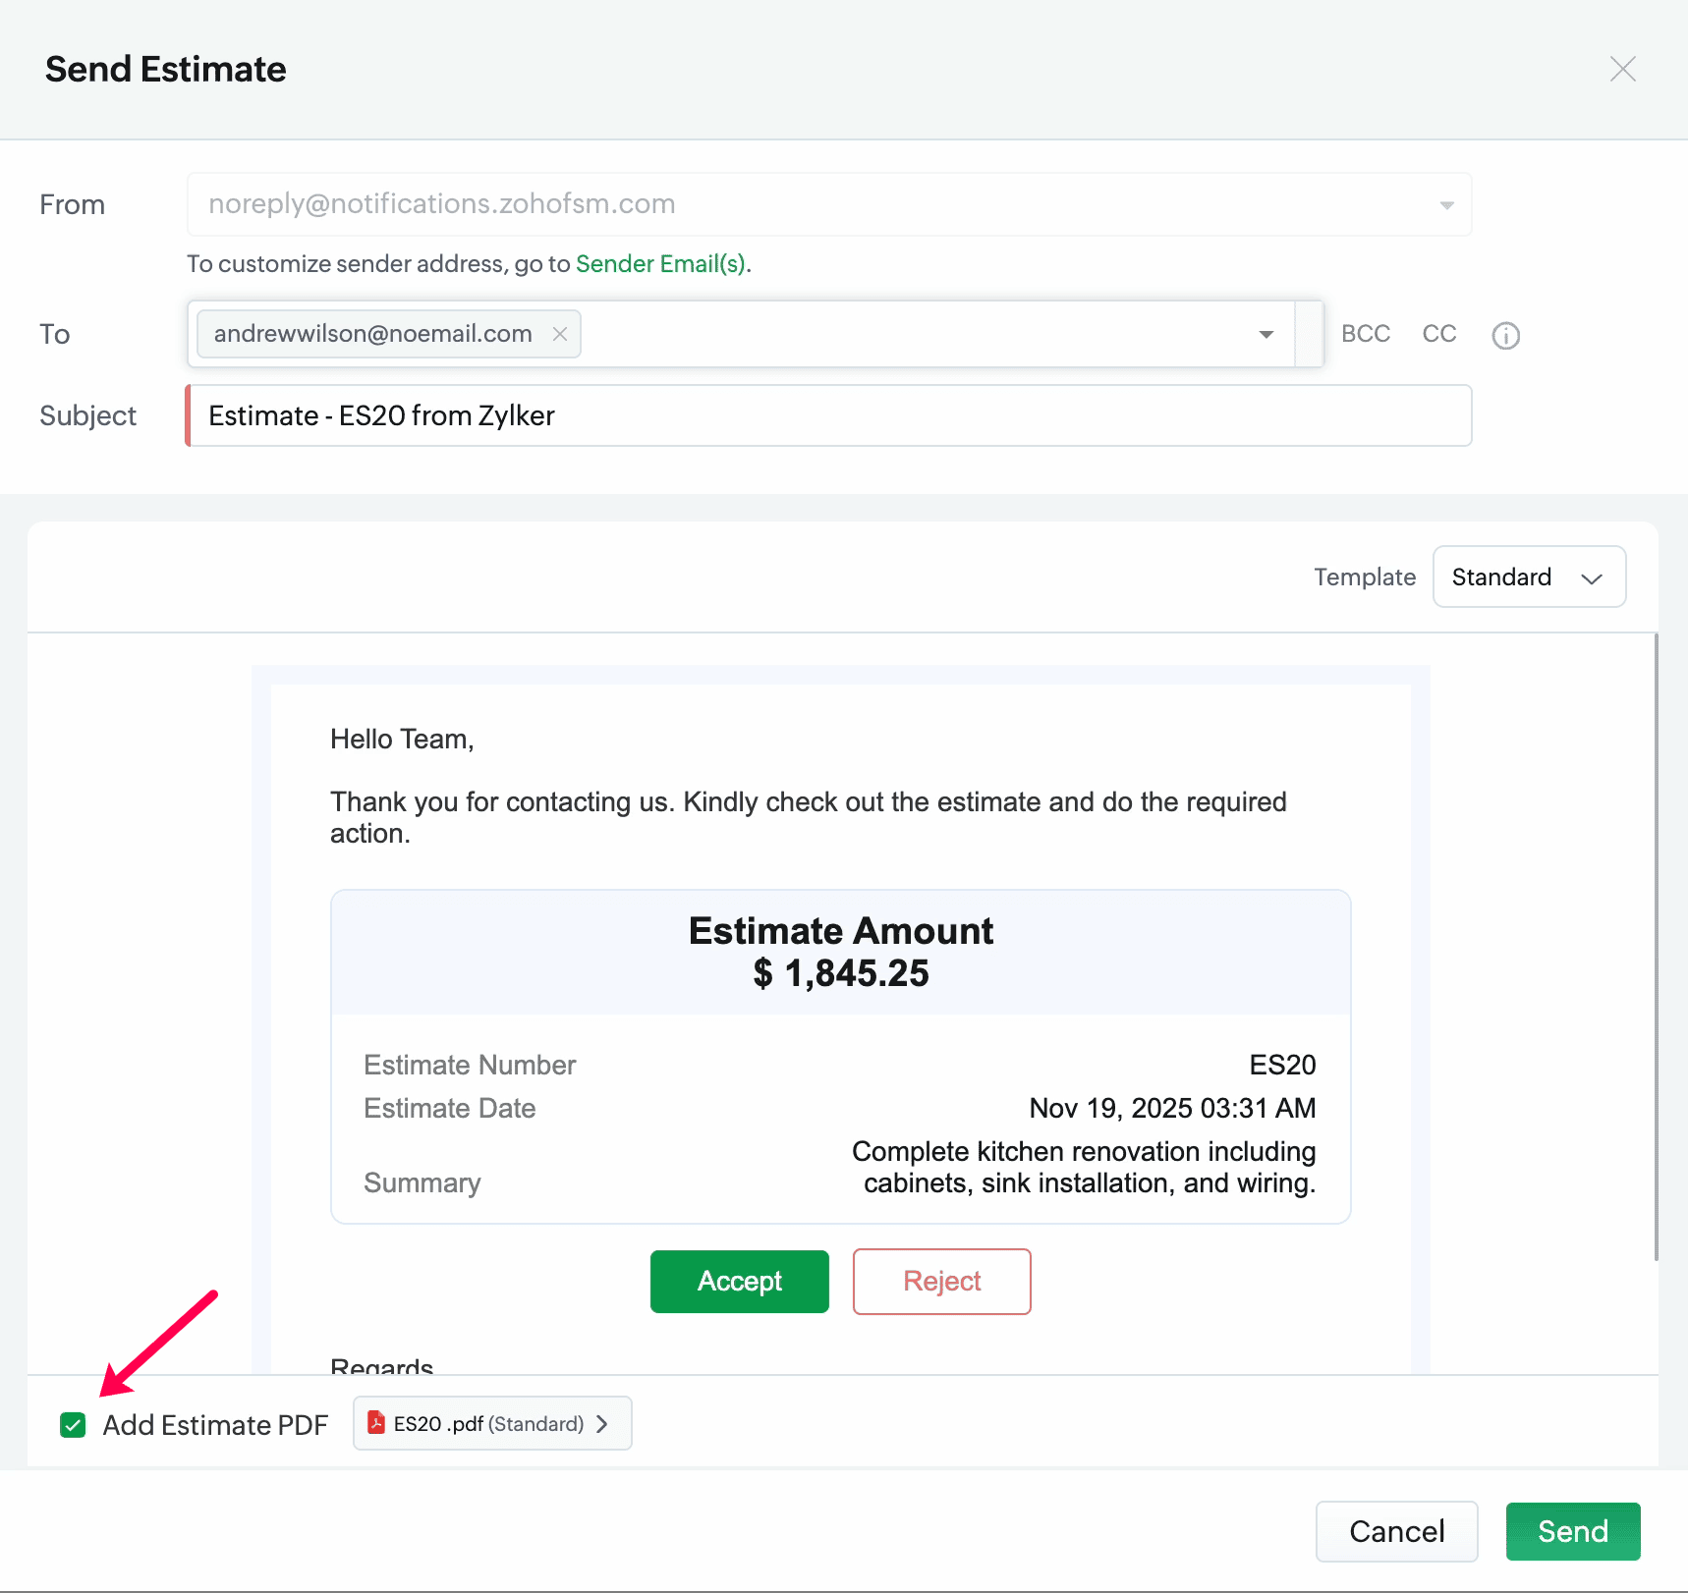Expand the From sender address dropdown
This screenshot has width=1688, height=1593.
(x=1446, y=205)
